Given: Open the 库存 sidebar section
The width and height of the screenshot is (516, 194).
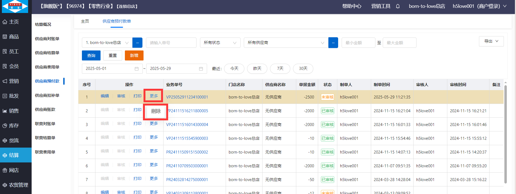Looking at the screenshot, I should (14, 126).
